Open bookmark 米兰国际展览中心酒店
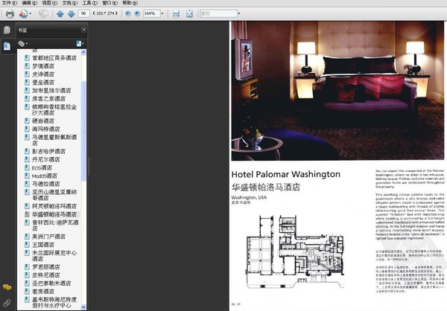The image size is (447, 311). click(54, 256)
